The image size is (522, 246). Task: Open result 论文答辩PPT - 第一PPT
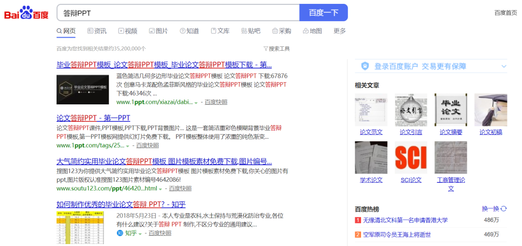click(x=93, y=118)
